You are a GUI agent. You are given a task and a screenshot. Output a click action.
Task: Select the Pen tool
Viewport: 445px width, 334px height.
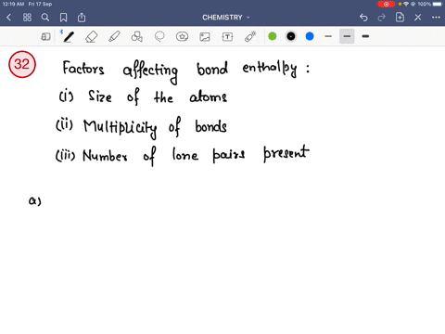click(x=69, y=36)
